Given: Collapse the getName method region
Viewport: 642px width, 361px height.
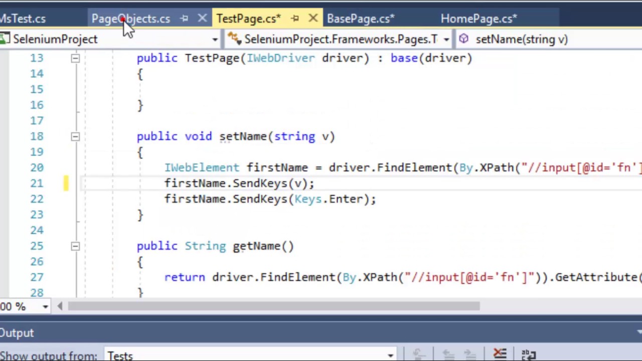Looking at the screenshot, I should 75,246.
